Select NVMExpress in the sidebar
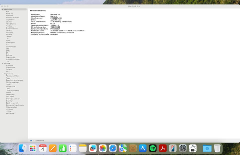240x155 pixels. [10, 43]
